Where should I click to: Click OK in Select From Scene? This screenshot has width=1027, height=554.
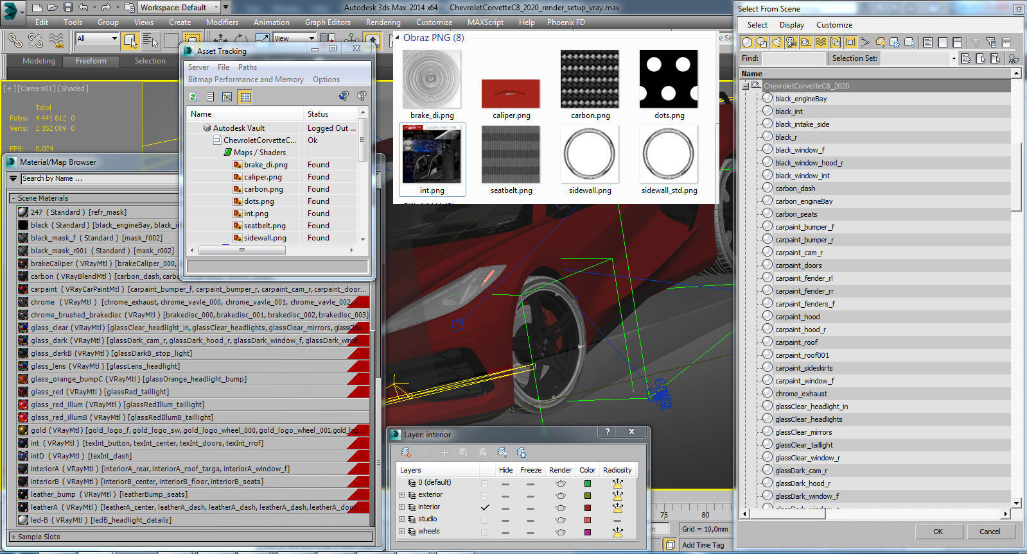938,532
